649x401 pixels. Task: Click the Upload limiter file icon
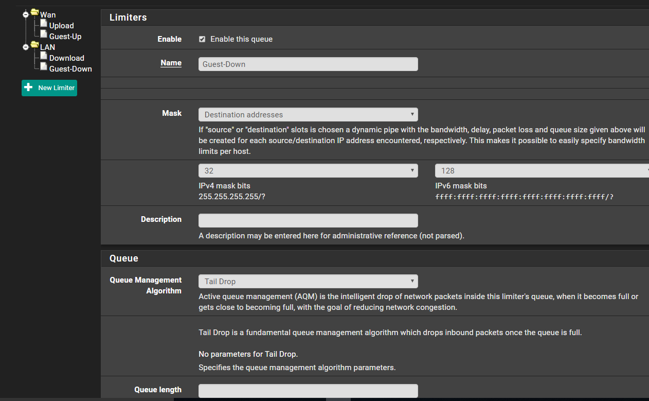click(x=44, y=24)
